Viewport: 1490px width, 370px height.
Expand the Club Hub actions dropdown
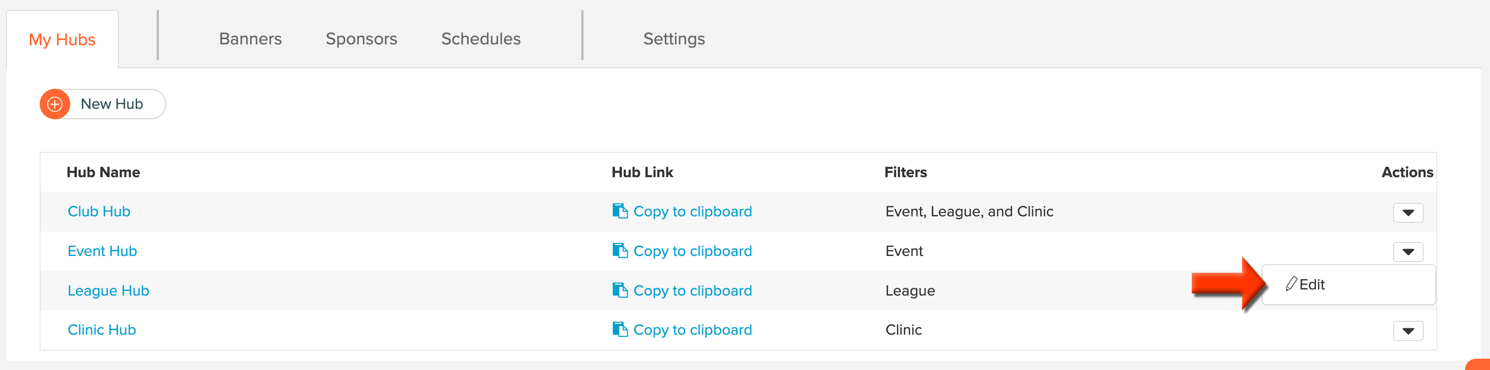1408,212
